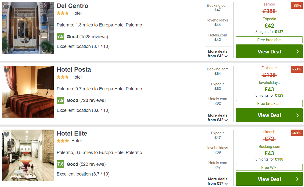Select Booking.com £47 deal for Del Centro
The height and width of the screenshot is (187, 304).
218,8
